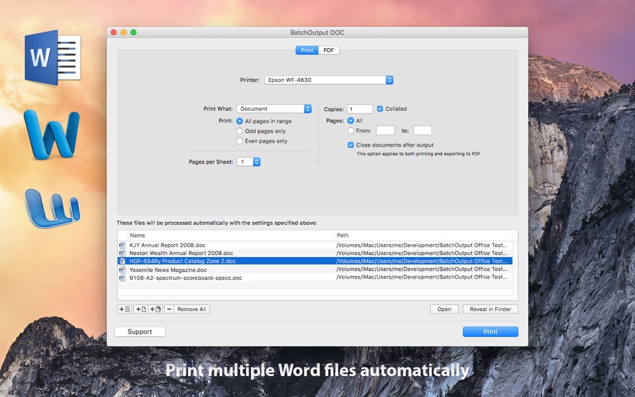Open the Printer dropdown showing Epson WF-4630
The image size is (635, 397).
[329, 80]
